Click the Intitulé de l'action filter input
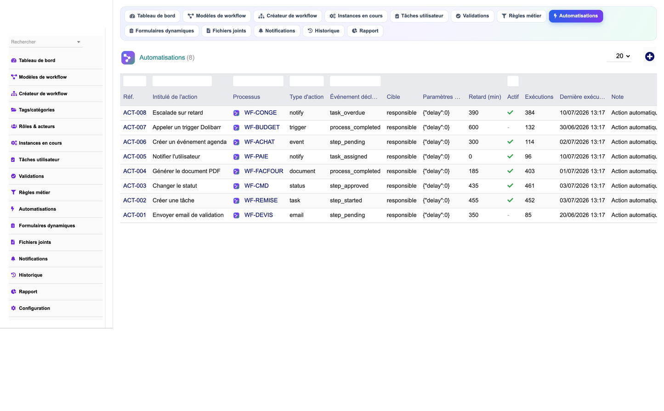The width and height of the screenshot is (664, 411). (182, 81)
